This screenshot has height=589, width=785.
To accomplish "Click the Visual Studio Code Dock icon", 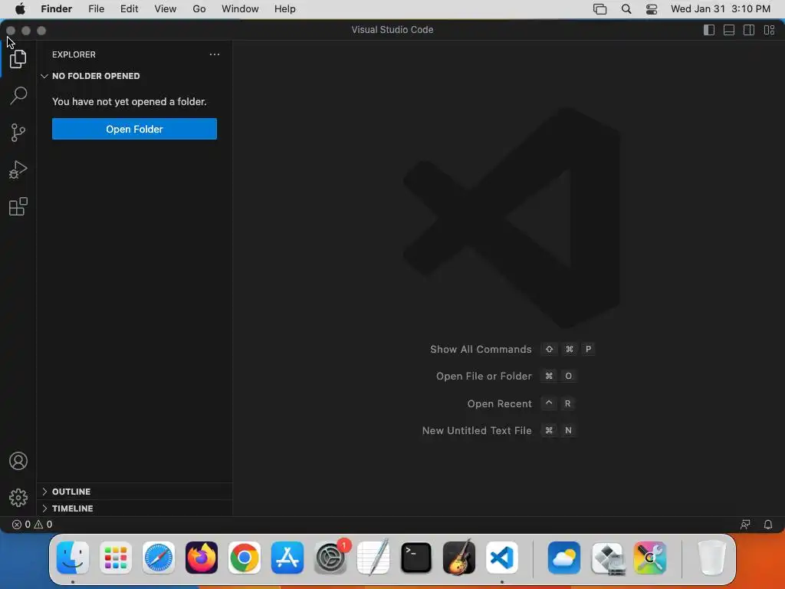I will click(501, 558).
